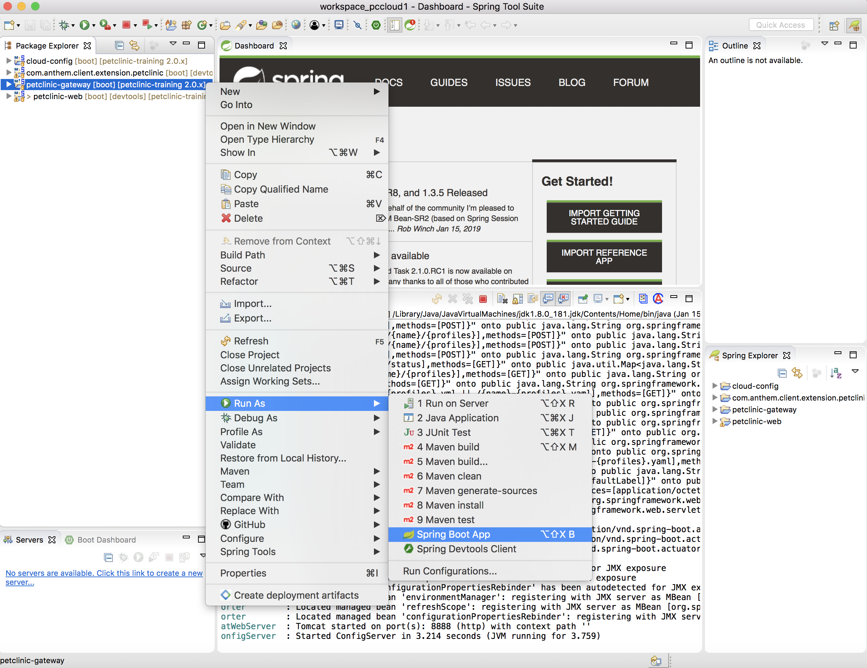Screen dimensions: 867x668
Task: Click the green Run toolbar icon
Action: click(x=84, y=25)
